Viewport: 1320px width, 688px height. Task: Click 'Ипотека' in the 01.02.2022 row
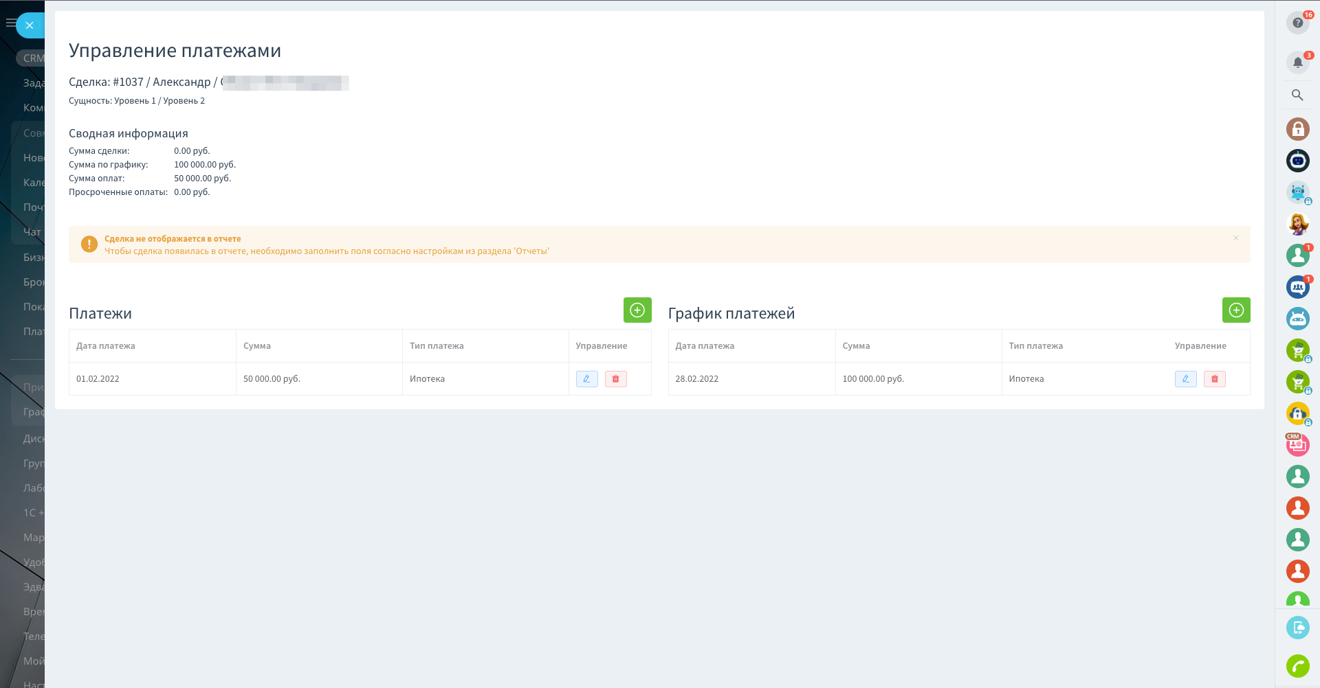[428, 379]
